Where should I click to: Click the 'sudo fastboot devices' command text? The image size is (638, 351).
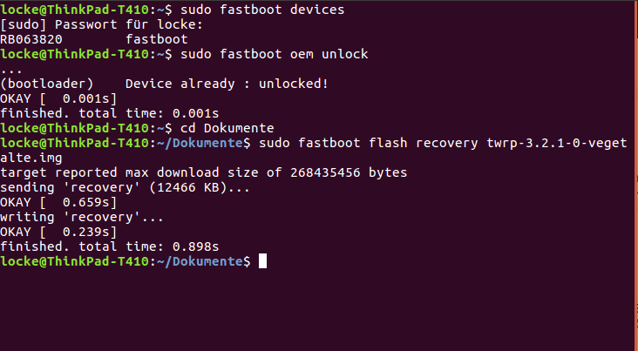tap(262, 10)
